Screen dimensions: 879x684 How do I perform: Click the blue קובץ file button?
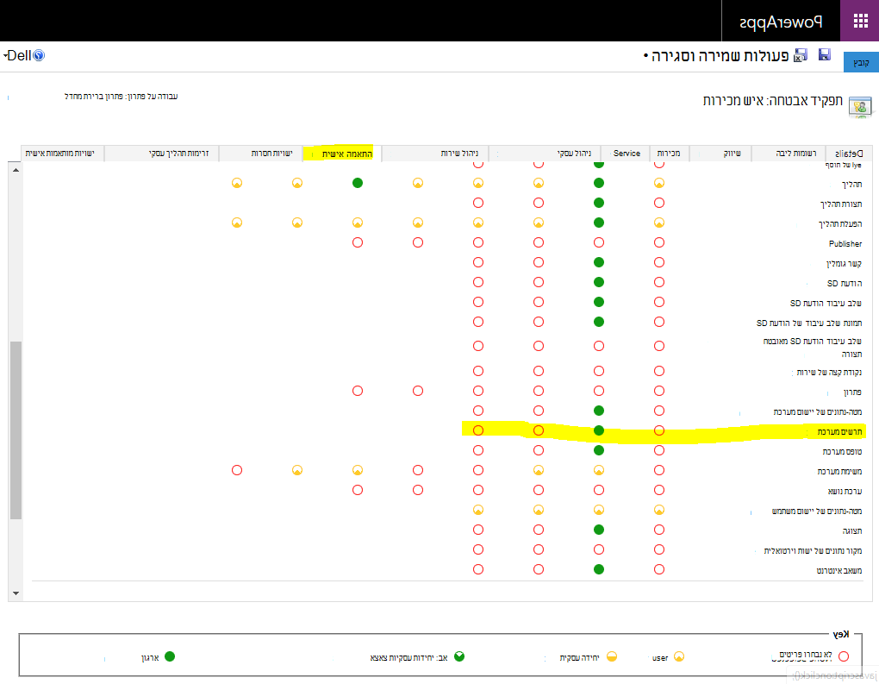coord(861,62)
